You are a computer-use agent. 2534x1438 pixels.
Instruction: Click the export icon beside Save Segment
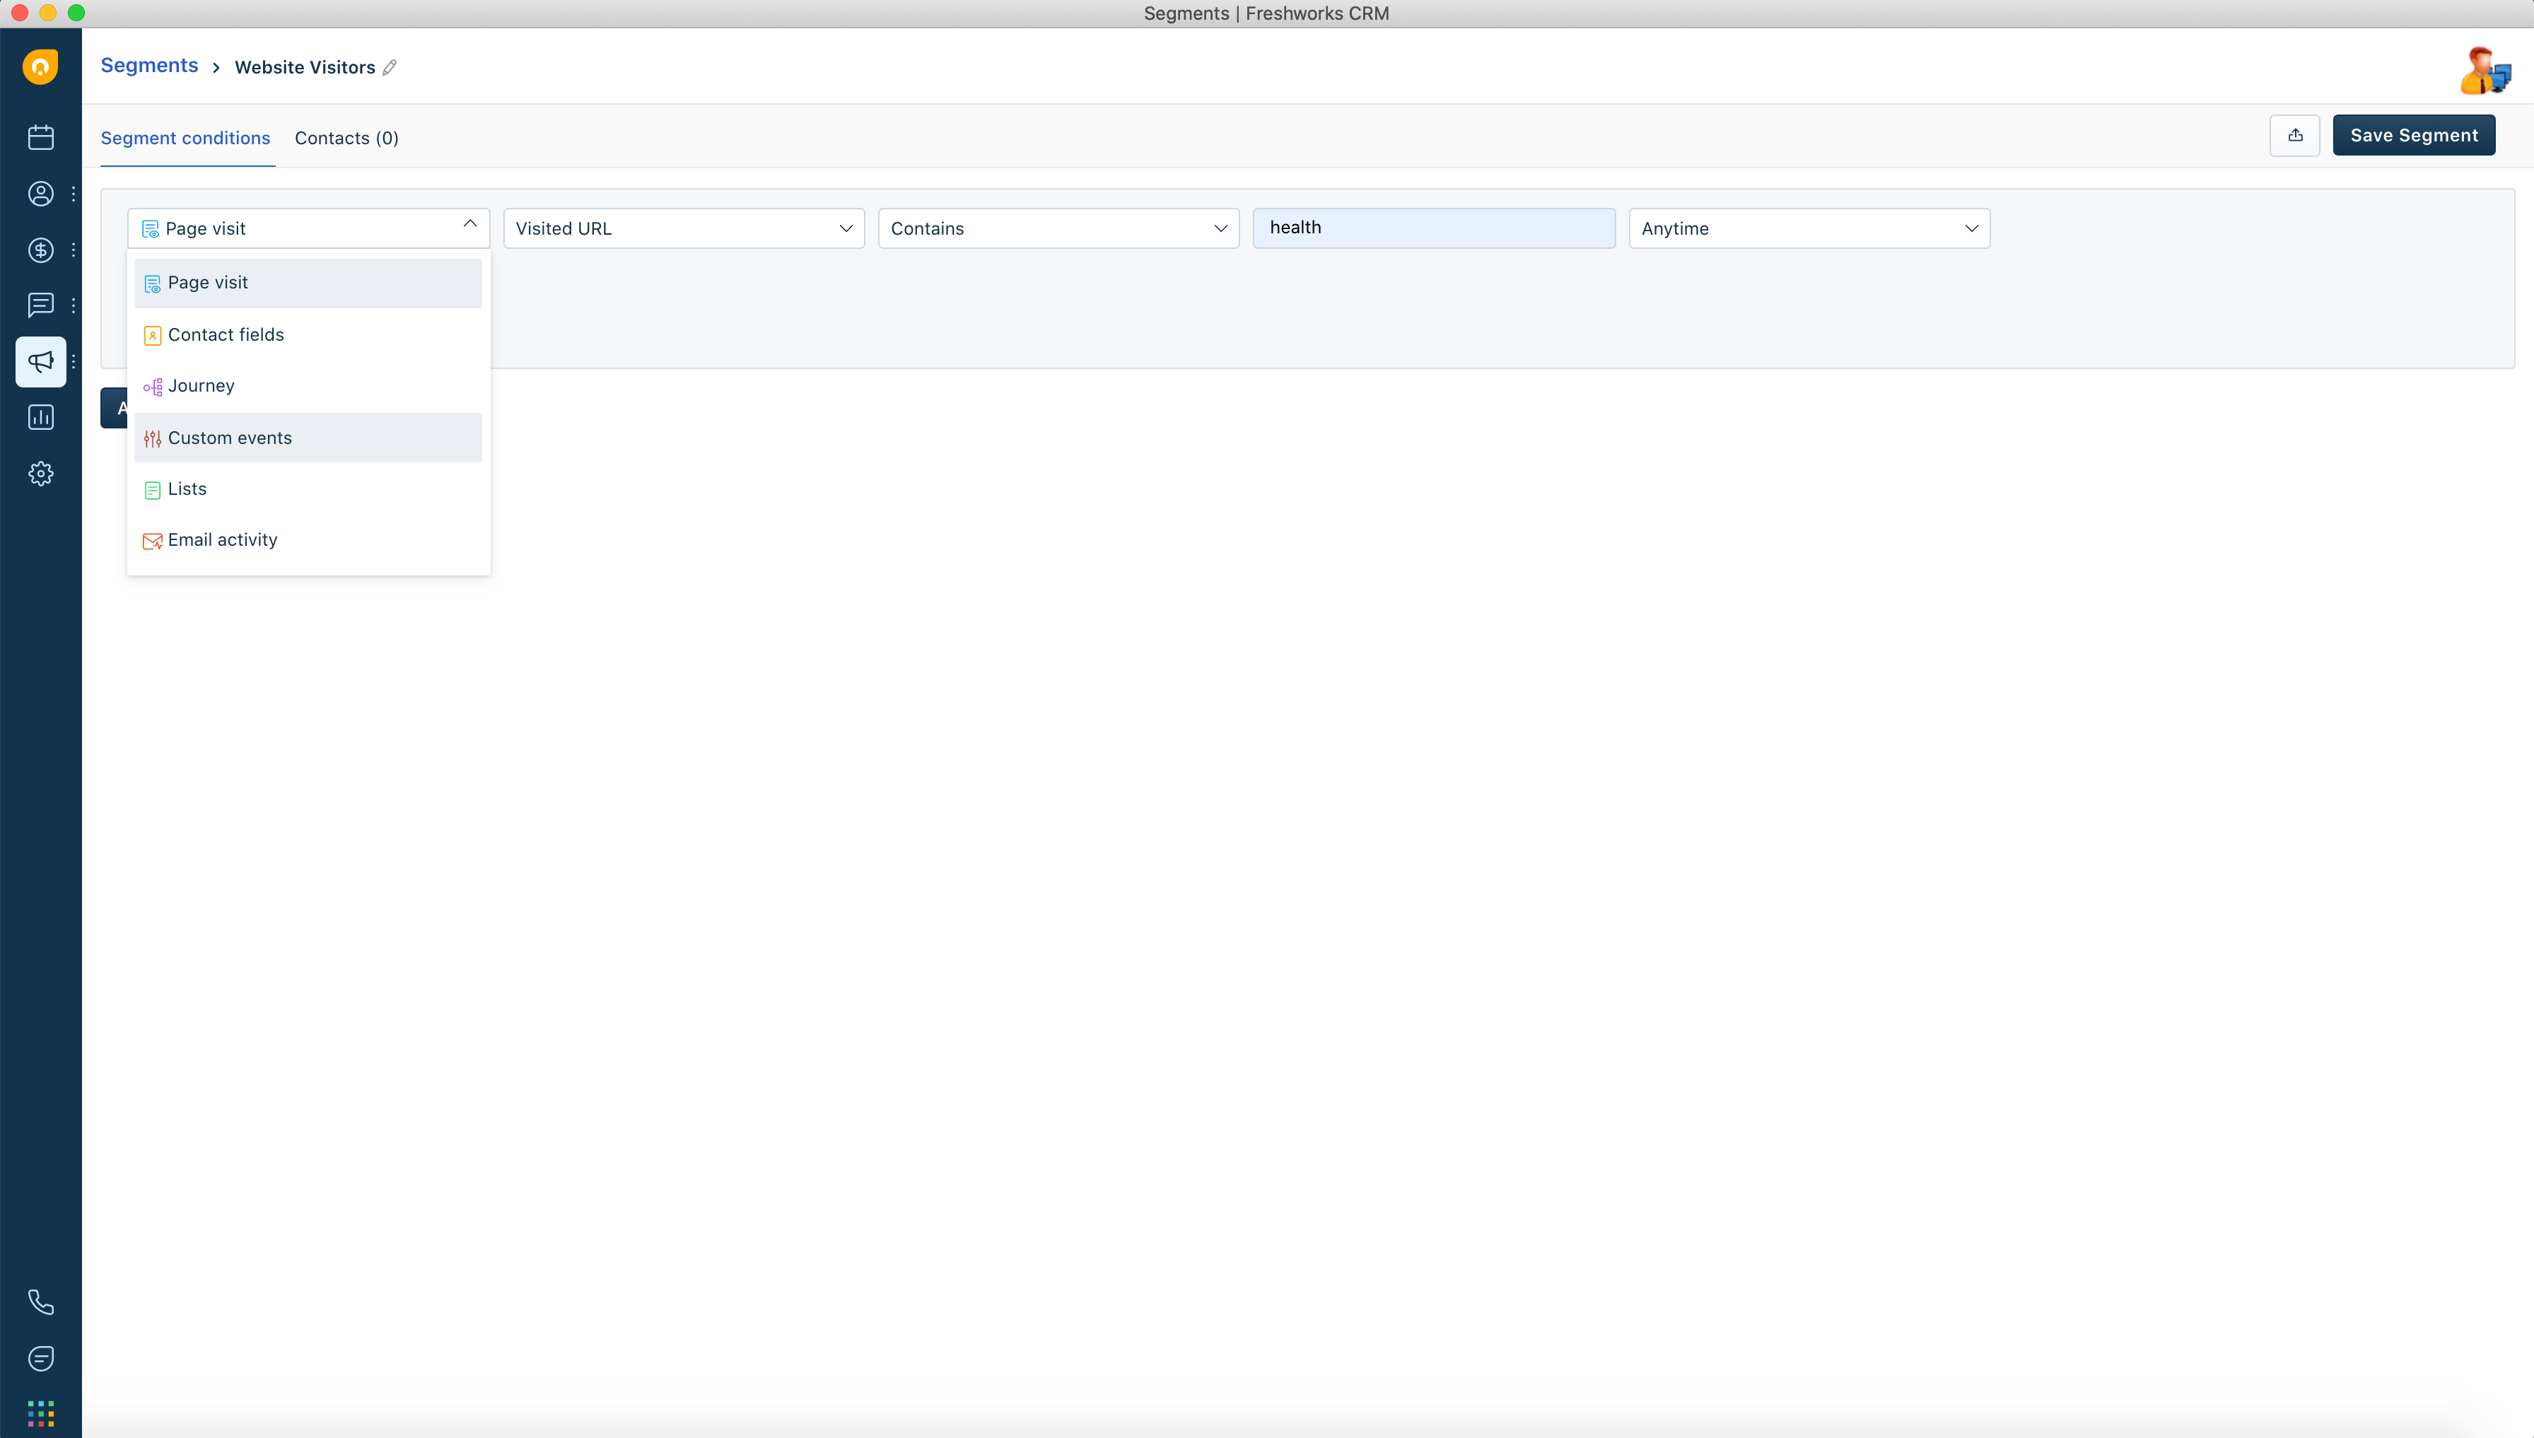[x=2294, y=135]
